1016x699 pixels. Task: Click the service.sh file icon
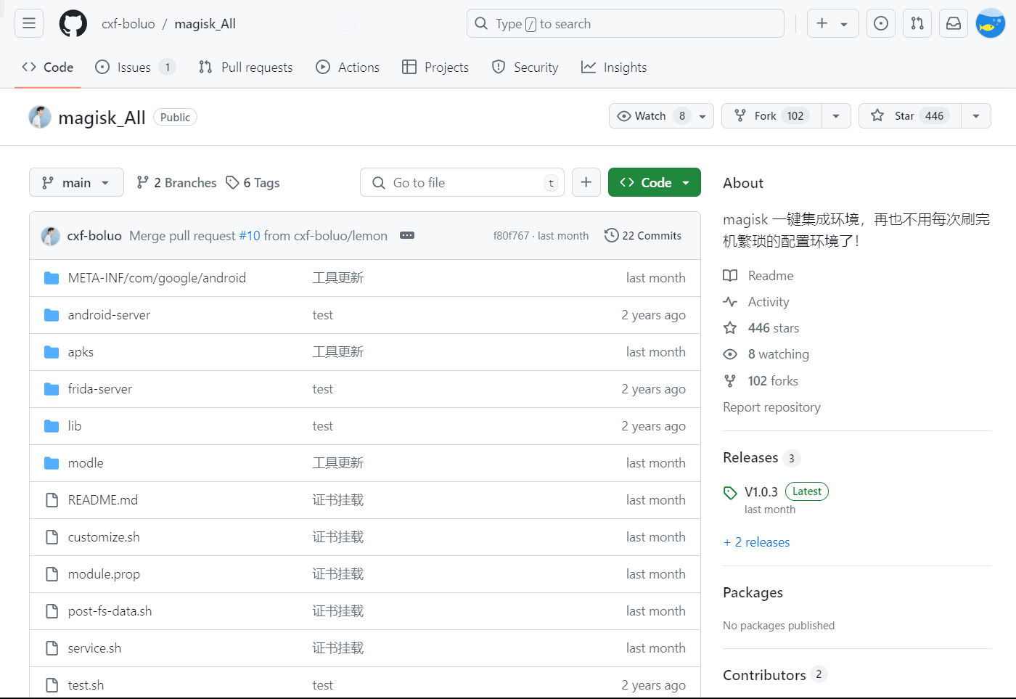coord(52,648)
